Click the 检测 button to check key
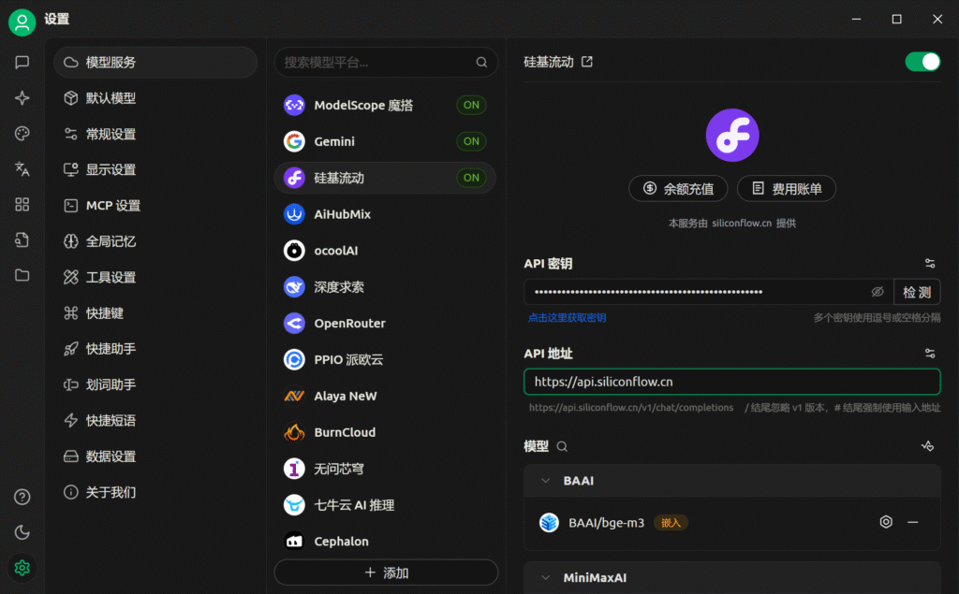The width and height of the screenshot is (959, 594). tap(917, 292)
